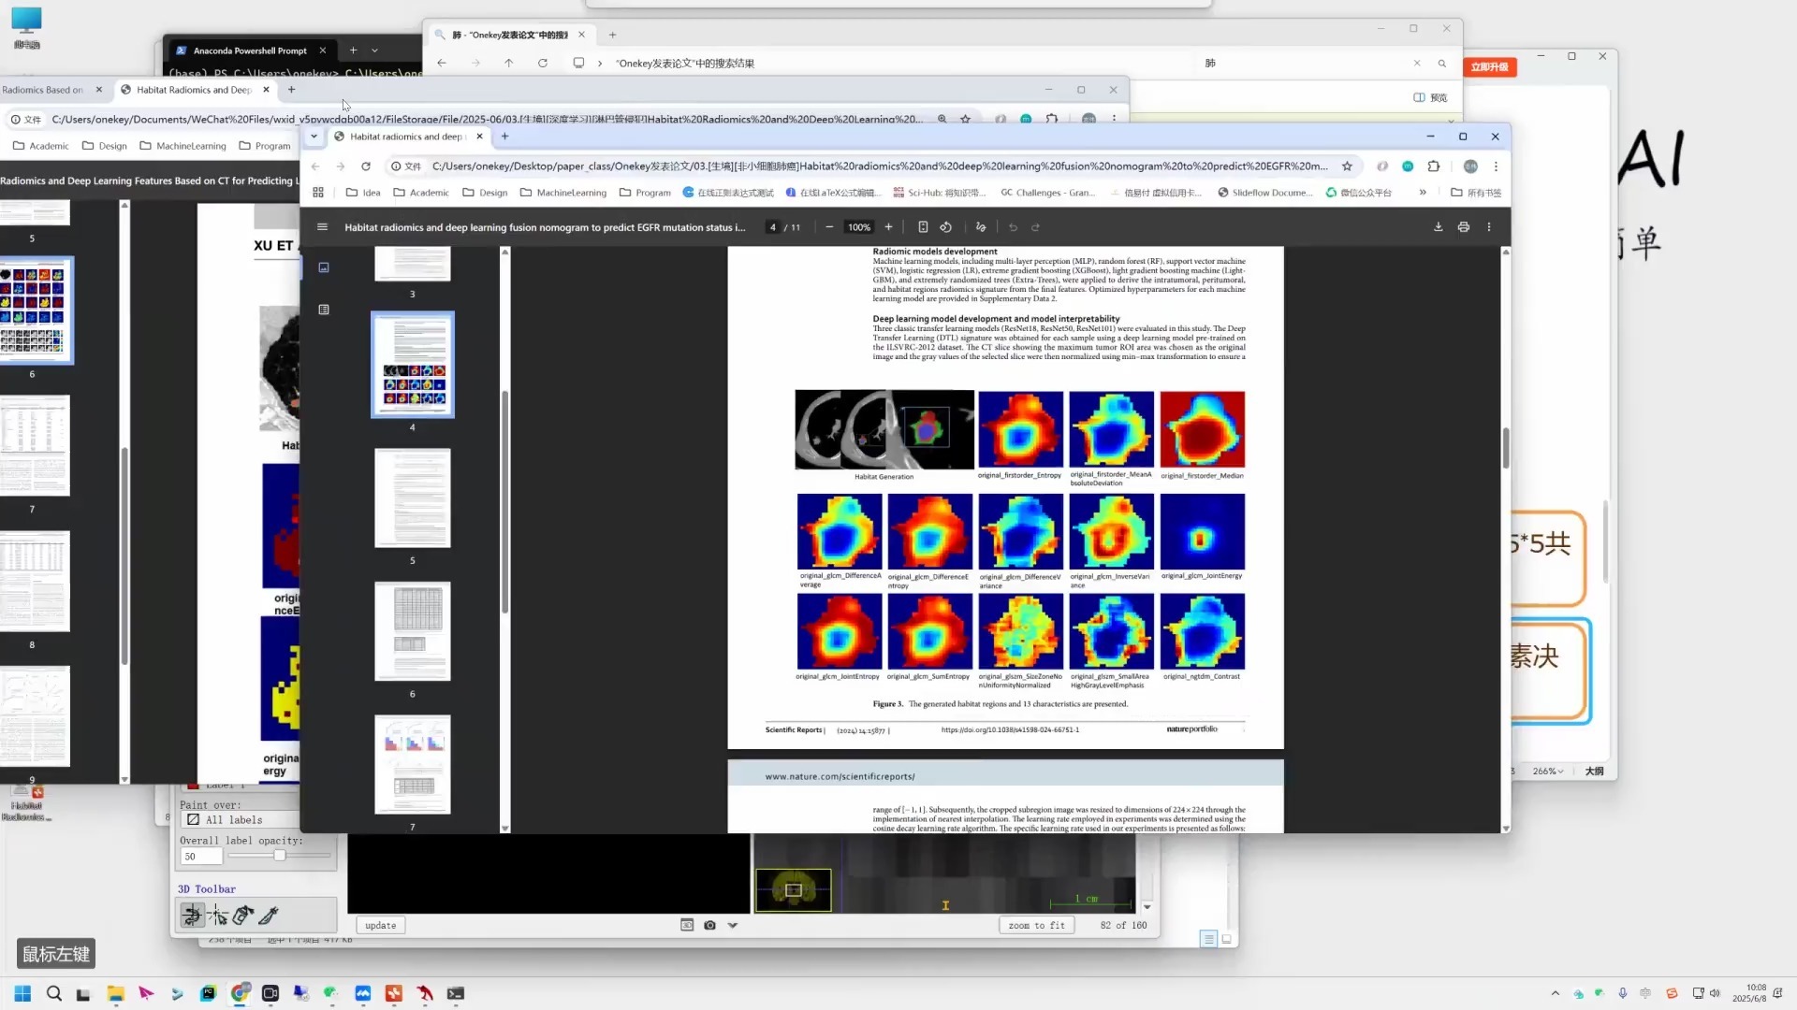Viewport: 1797px width, 1010px height.
Task: Expand the hidden bookmarks overflow chevron
Action: (1423, 193)
